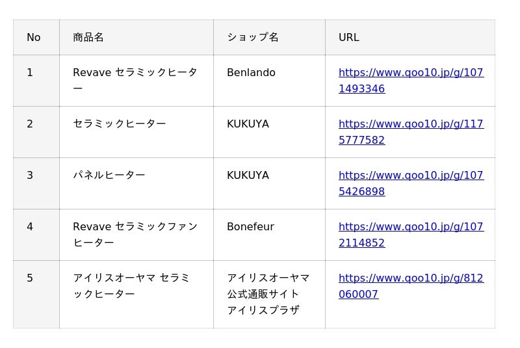Click the 商品名 column header
The width and height of the screenshot is (520, 348).
tap(88, 38)
